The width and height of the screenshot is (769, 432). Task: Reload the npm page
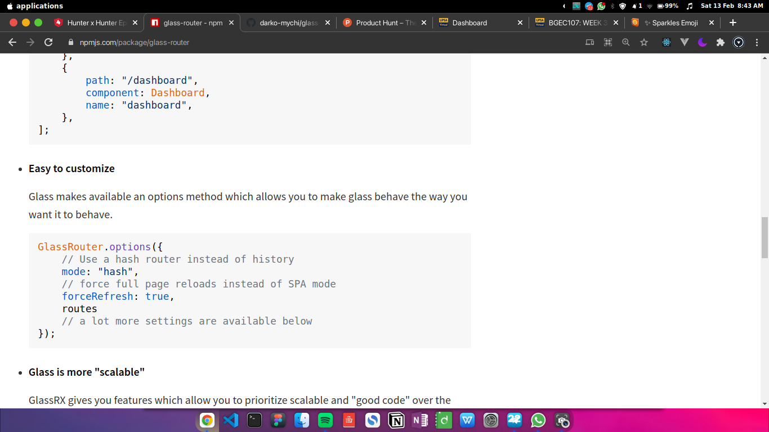point(48,42)
